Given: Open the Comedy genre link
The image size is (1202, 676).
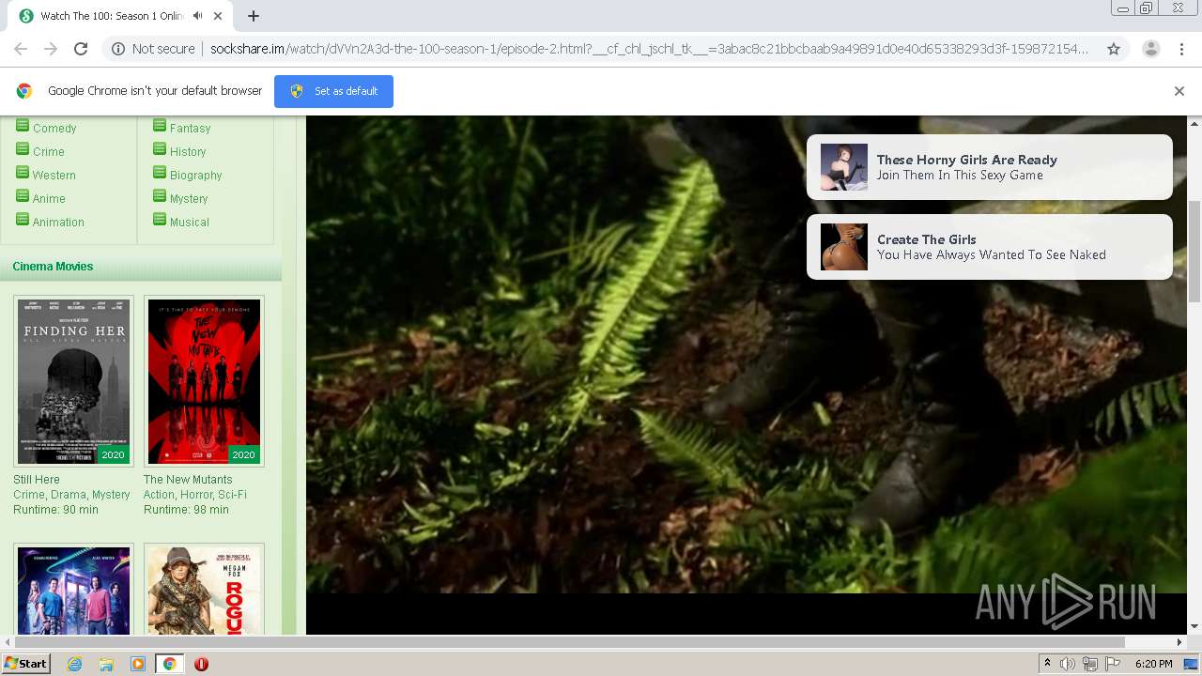Looking at the screenshot, I should [x=54, y=129].
